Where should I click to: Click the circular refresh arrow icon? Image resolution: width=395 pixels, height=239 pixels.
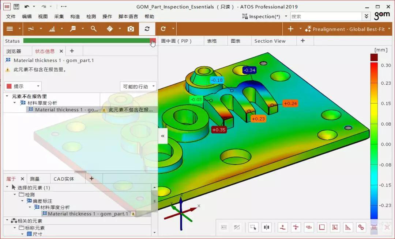163,29
